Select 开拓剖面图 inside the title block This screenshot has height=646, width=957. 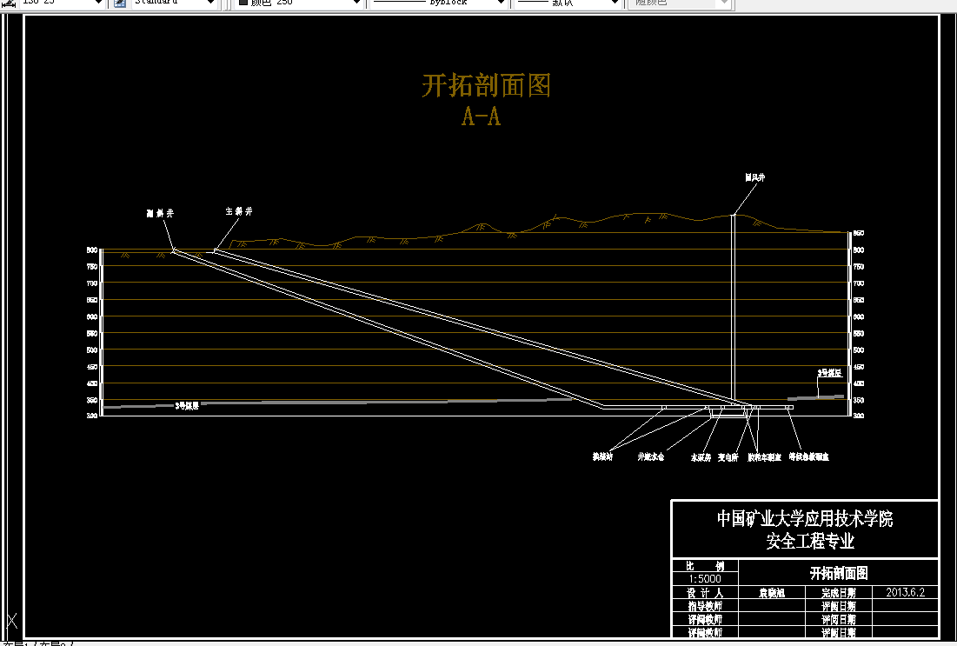tap(839, 573)
